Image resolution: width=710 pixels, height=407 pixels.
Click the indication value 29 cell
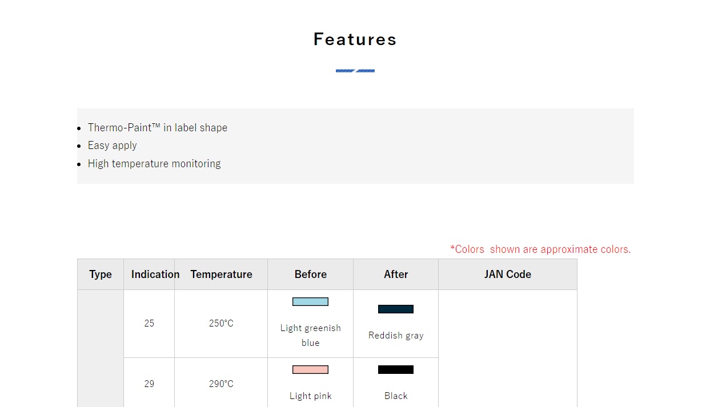pyautogui.click(x=149, y=384)
